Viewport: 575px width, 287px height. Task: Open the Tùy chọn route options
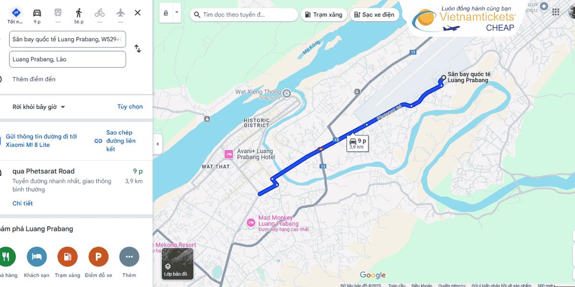[x=130, y=107]
